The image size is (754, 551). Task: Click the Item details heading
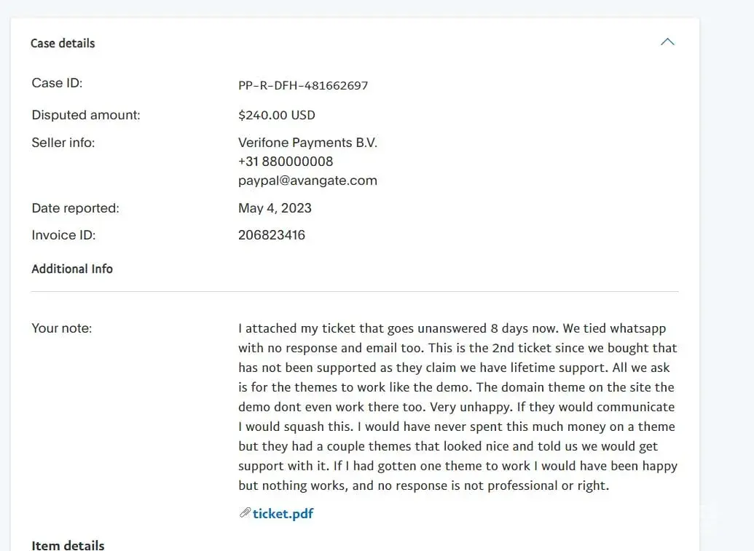tap(68, 545)
